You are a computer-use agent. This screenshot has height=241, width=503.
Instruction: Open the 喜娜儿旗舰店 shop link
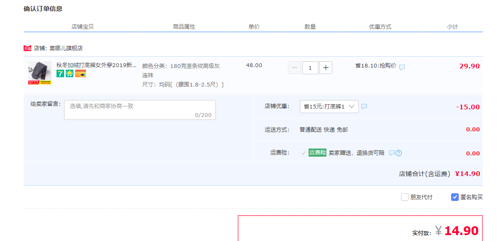pyautogui.click(x=66, y=48)
